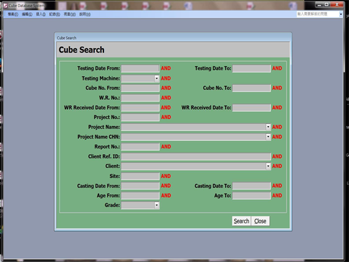
Task: Open the 記錄(R) menu
Action: 55,14
